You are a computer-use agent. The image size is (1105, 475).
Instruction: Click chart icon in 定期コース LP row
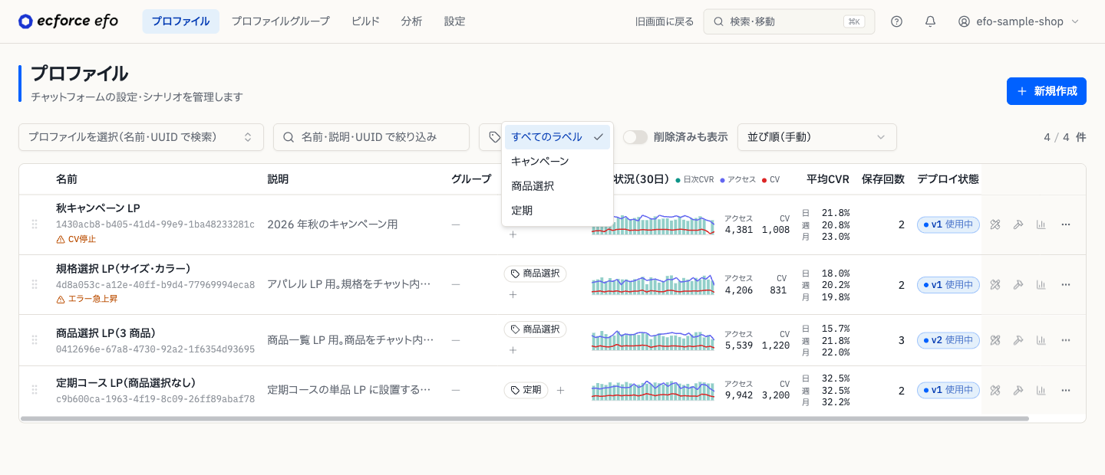point(1041,390)
